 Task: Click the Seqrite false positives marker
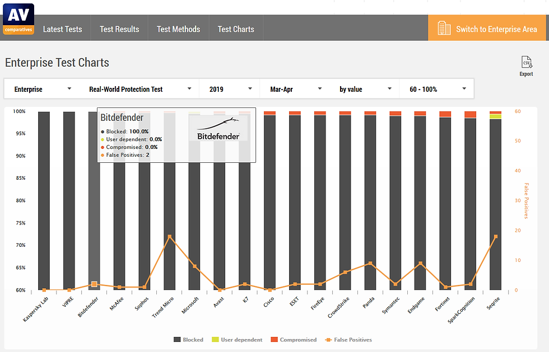(495, 237)
